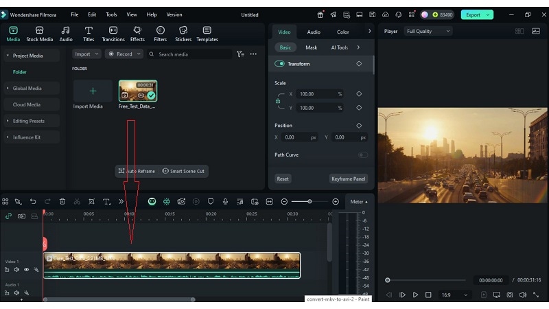This screenshot has width=549, height=309.
Task: Add a Transform keyframe diamond
Action: pyautogui.click(x=359, y=64)
